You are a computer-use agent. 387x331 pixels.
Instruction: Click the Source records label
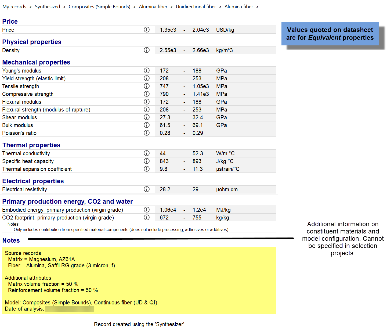coord(23,253)
